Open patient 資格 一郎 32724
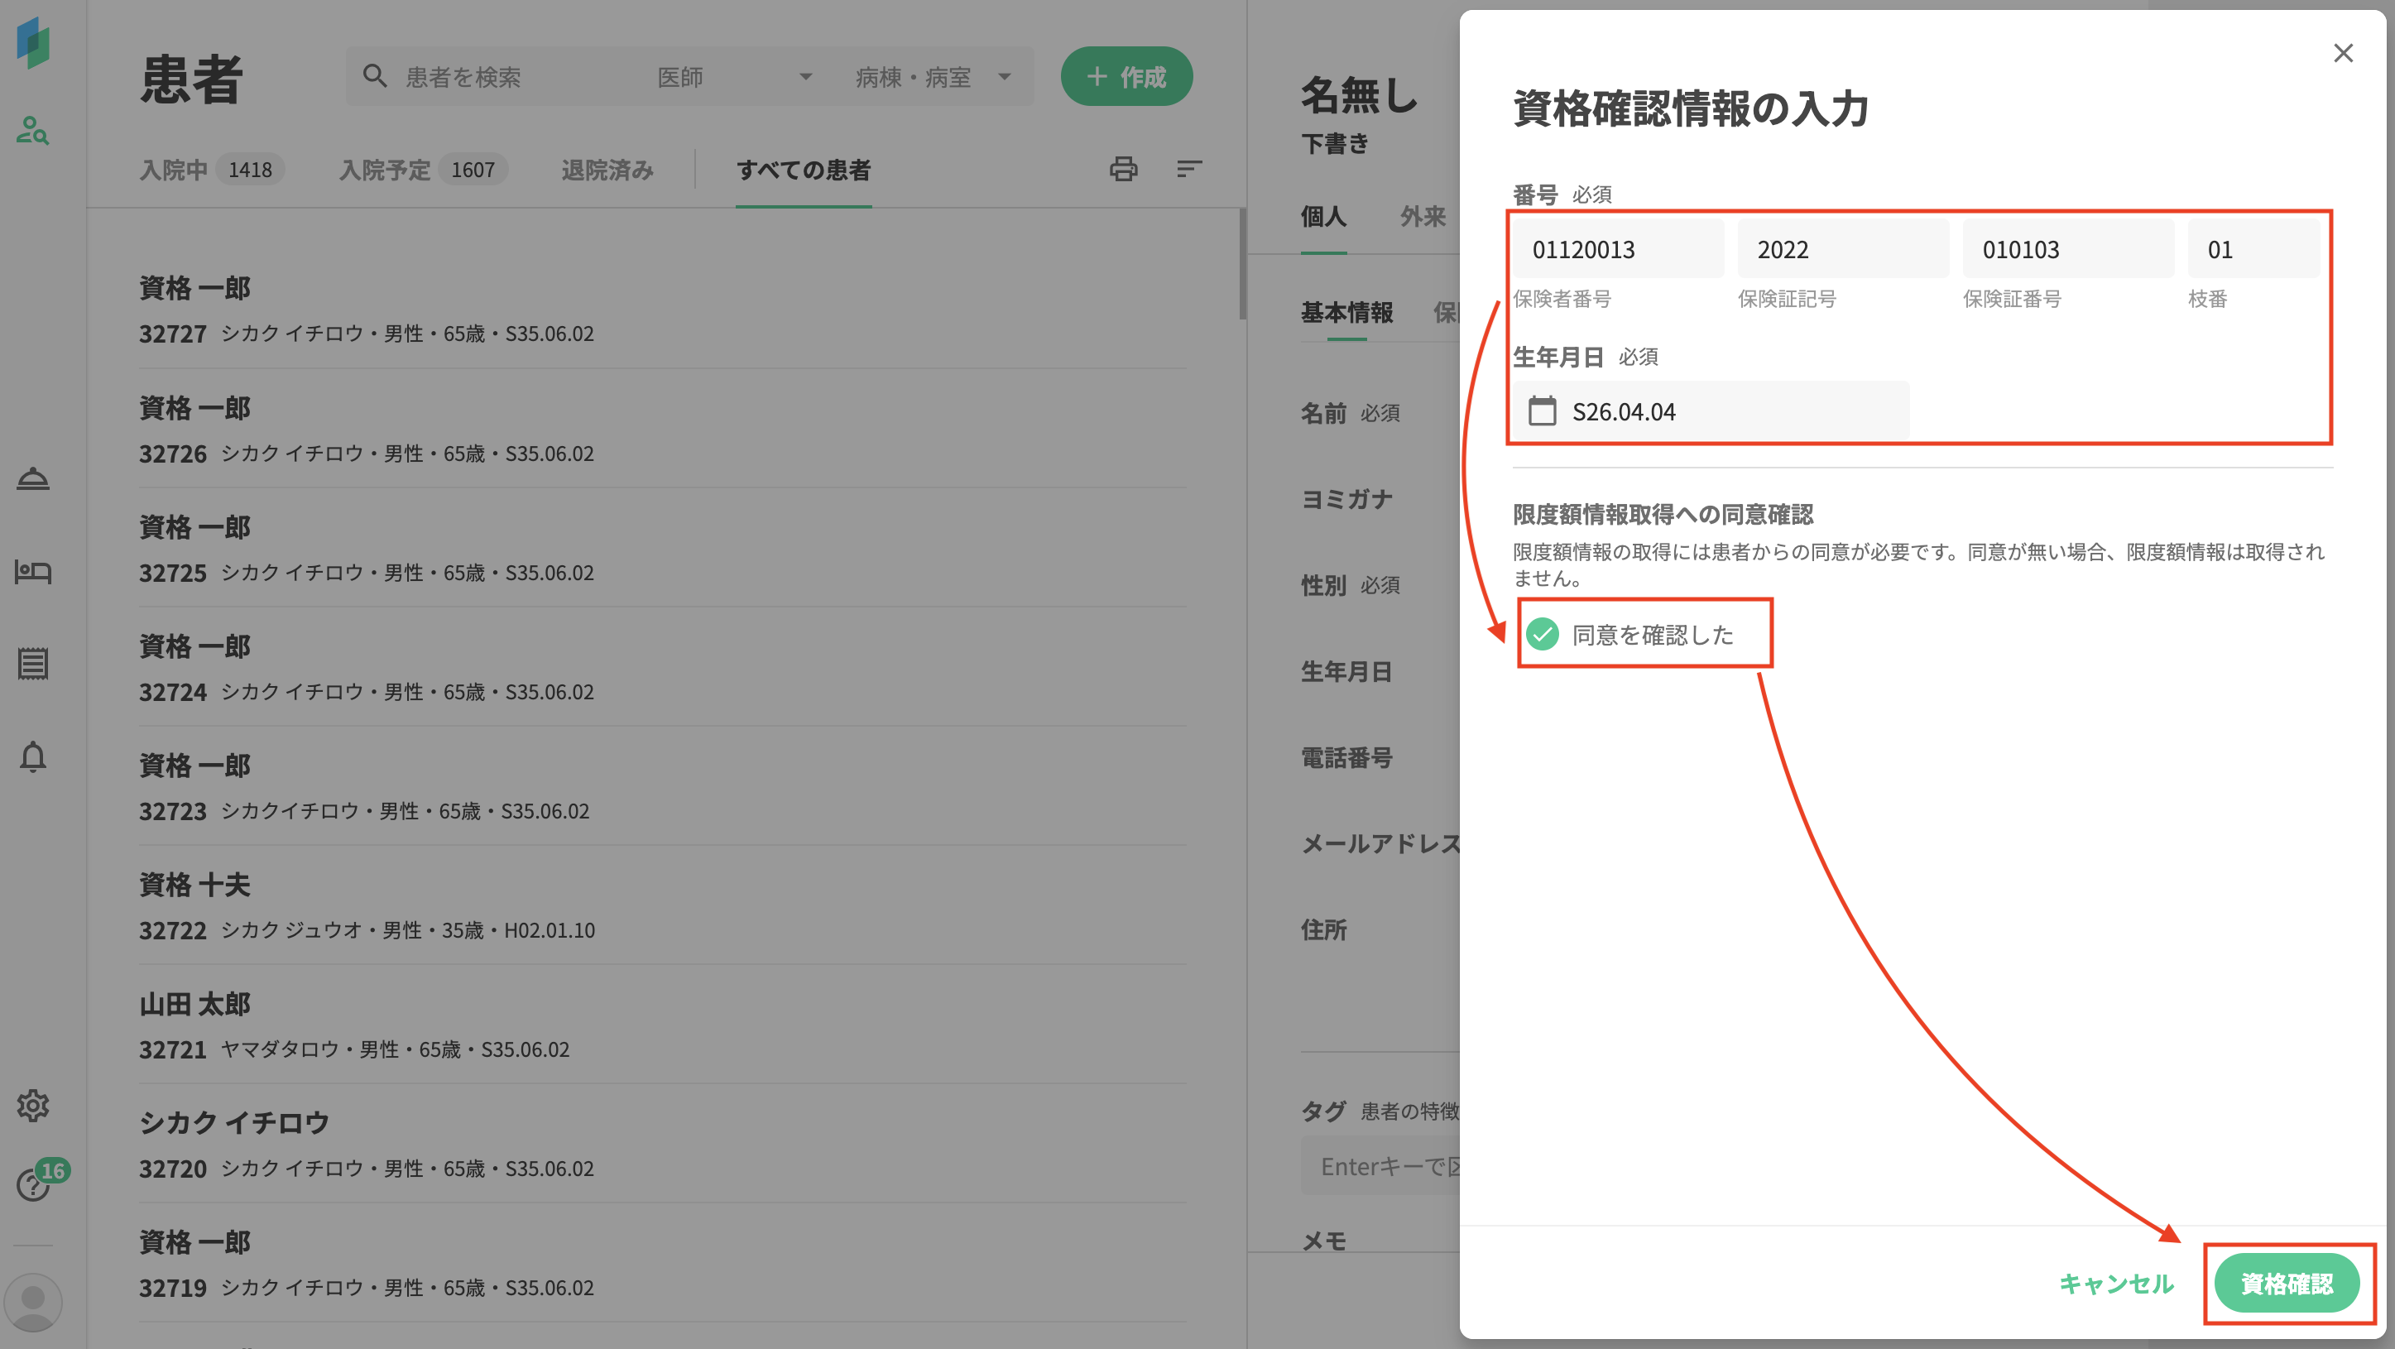 click(662, 666)
